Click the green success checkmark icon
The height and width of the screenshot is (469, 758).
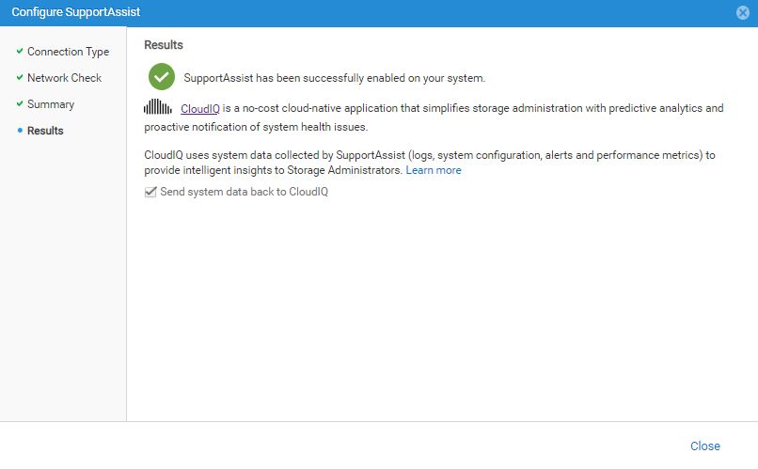[163, 77]
